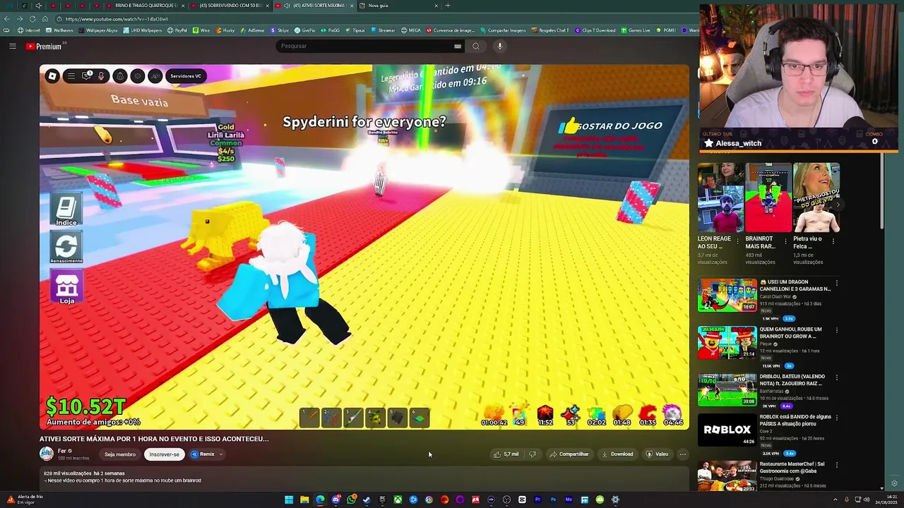Viewport: 904px width, 508px height.
Task: Click the browser address bar URL
Action: pyautogui.click(x=117, y=19)
